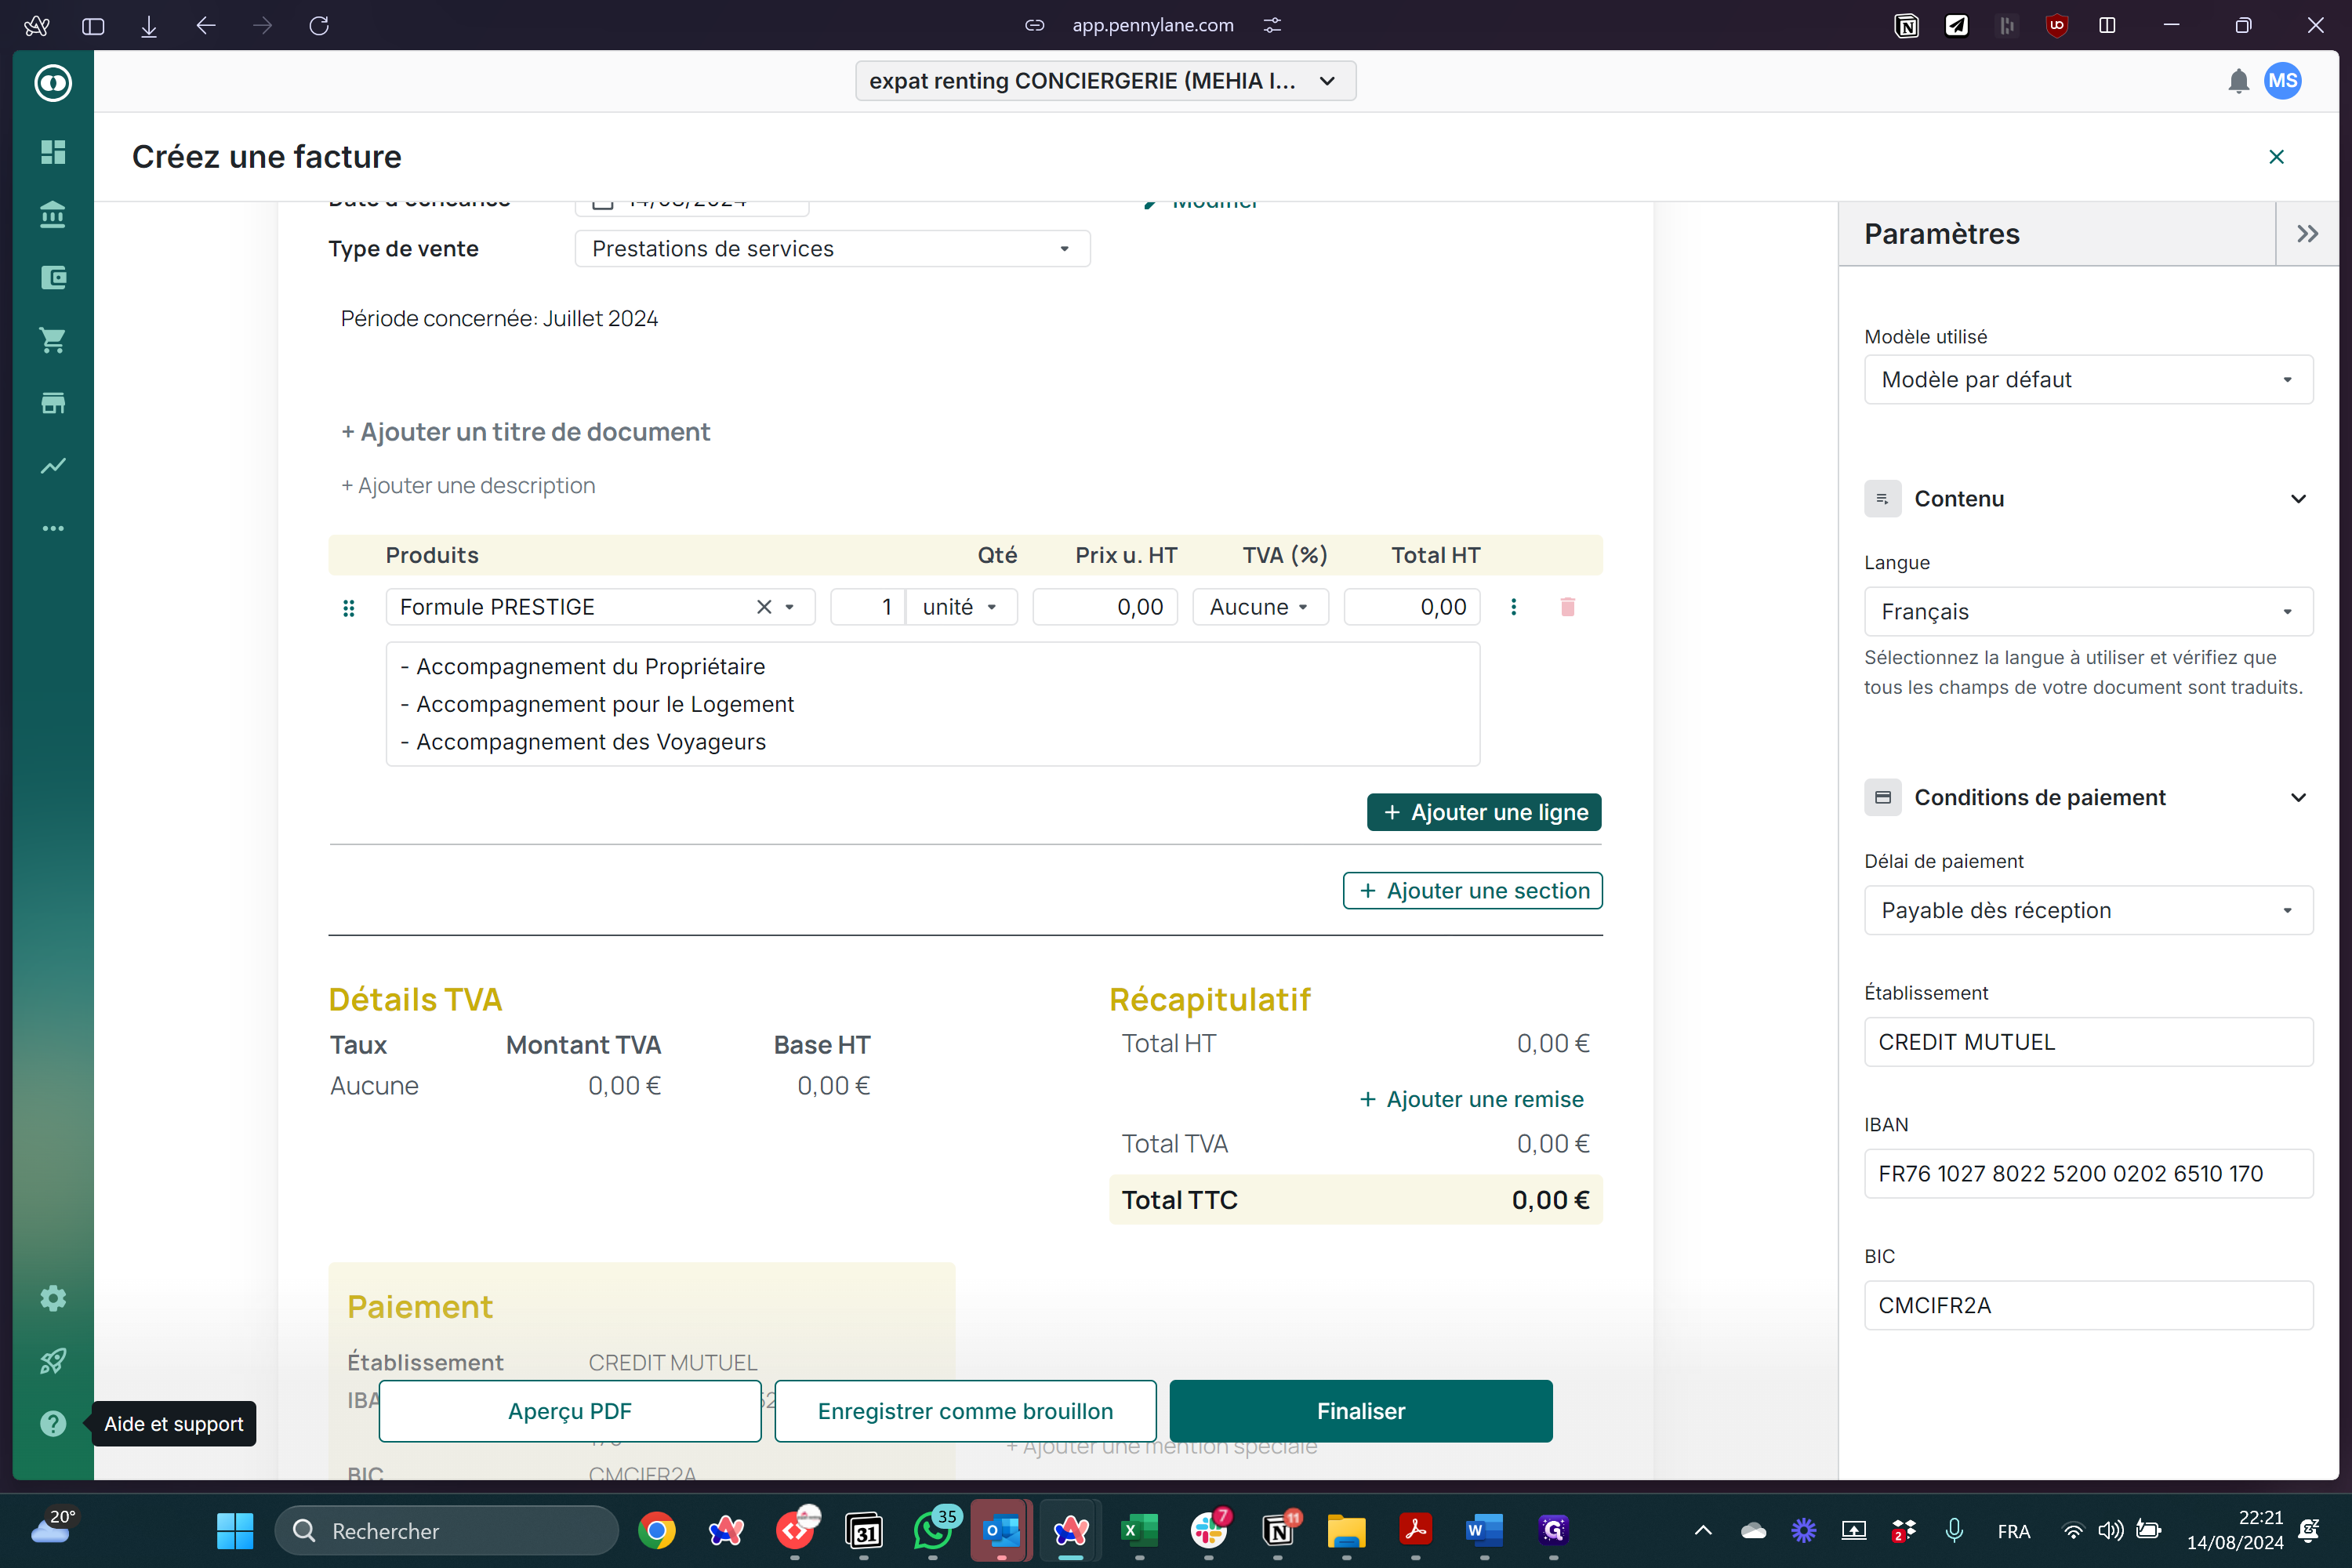The width and height of the screenshot is (2352, 1568).
Task: Click the rocket icon in sidebar
Action: tap(53, 1361)
